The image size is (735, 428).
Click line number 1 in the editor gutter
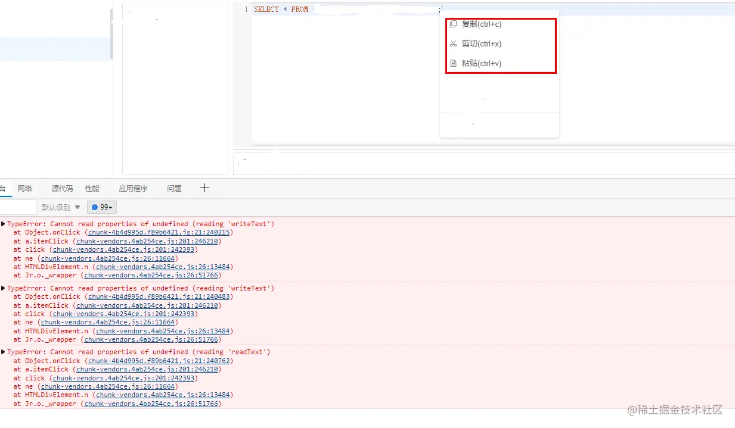coord(246,10)
